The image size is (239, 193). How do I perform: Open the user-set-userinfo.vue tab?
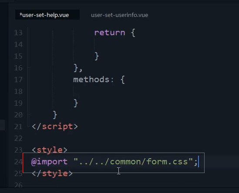119,15
